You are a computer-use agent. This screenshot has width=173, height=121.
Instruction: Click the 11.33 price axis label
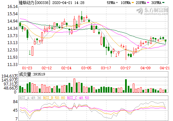pos(13,65)
